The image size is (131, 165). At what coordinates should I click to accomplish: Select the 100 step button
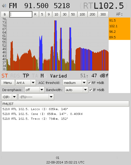coord(82,14)
